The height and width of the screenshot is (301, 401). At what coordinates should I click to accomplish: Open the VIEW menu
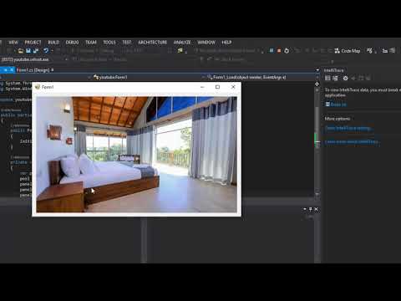(x=13, y=43)
